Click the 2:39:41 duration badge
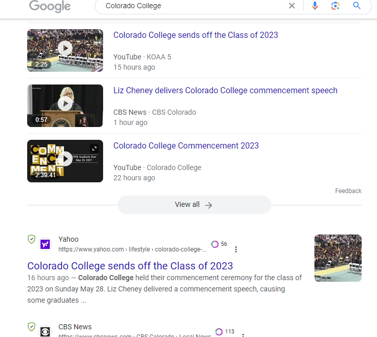 (x=46, y=175)
